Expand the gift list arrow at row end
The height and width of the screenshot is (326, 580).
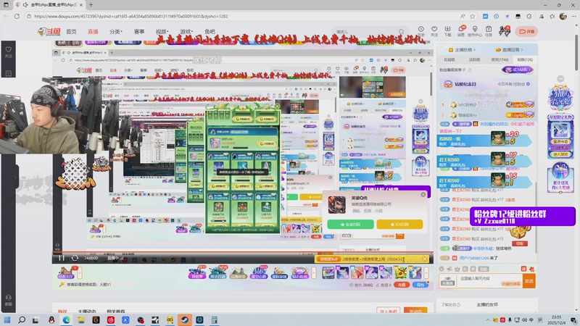coord(426,273)
